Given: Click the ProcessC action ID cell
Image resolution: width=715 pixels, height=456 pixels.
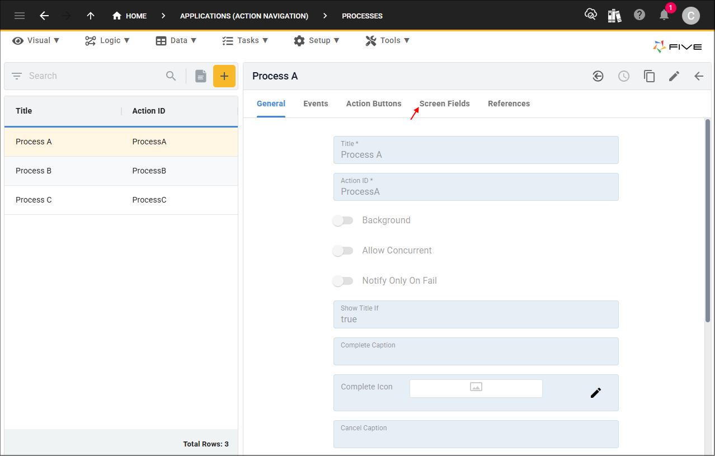Looking at the screenshot, I should [x=149, y=200].
